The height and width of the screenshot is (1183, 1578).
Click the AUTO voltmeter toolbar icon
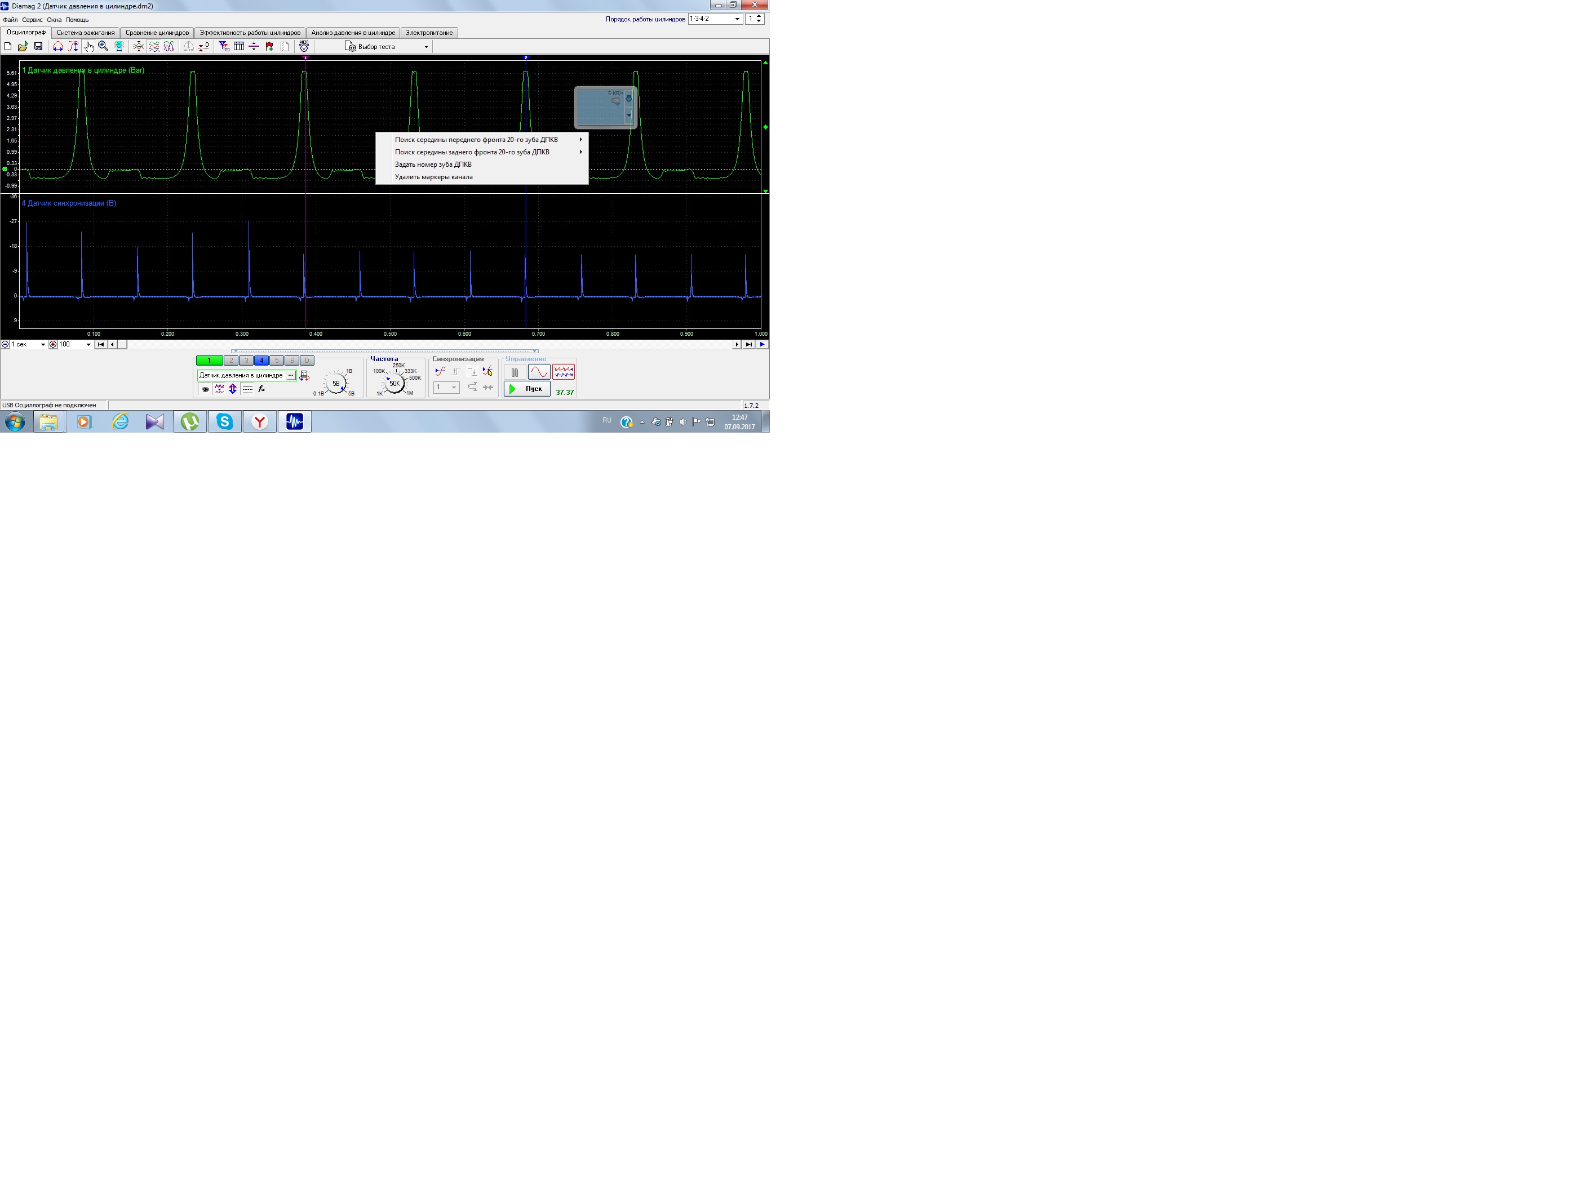click(304, 46)
